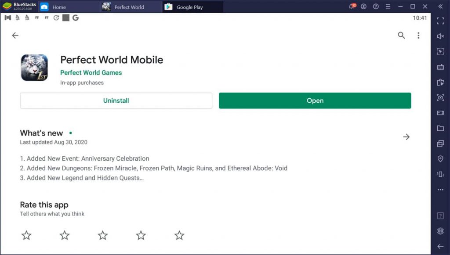Take a screenshot with sidebar camera icon
Screen dimensions: 450x255
(x=440, y=98)
